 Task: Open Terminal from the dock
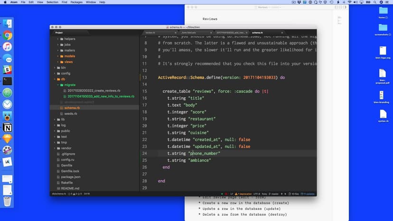pyautogui.click(x=7, y=81)
